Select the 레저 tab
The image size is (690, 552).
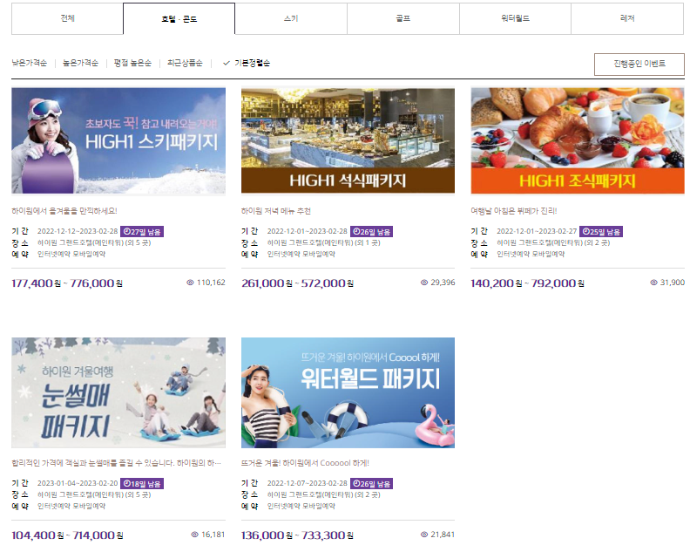[x=627, y=18]
